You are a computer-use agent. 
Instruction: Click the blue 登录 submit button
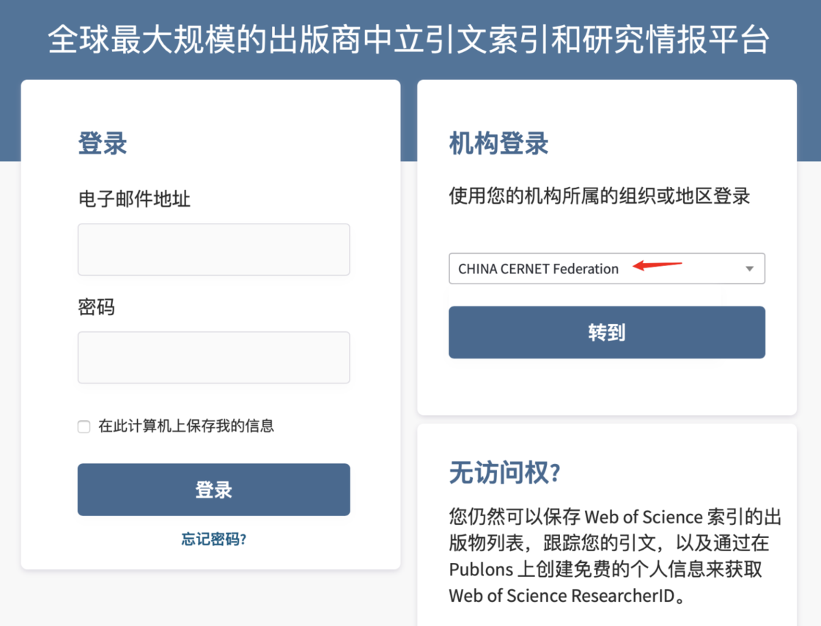pyautogui.click(x=213, y=490)
